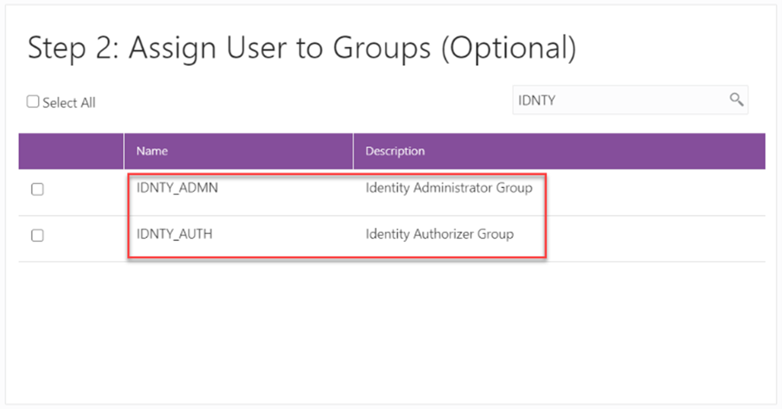Click the empty checkbox column header

click(70, 151)
